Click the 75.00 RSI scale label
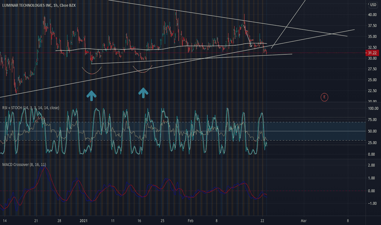This screenshot has height=225, width=381. click(x=372, y=119)
